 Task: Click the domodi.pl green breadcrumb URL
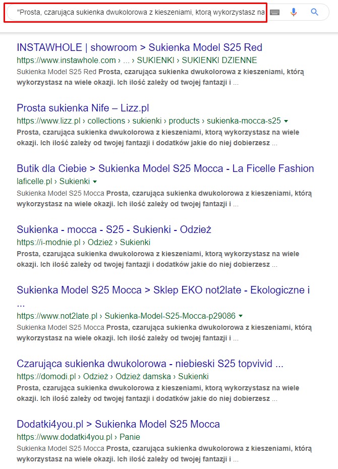pos(112,376)
